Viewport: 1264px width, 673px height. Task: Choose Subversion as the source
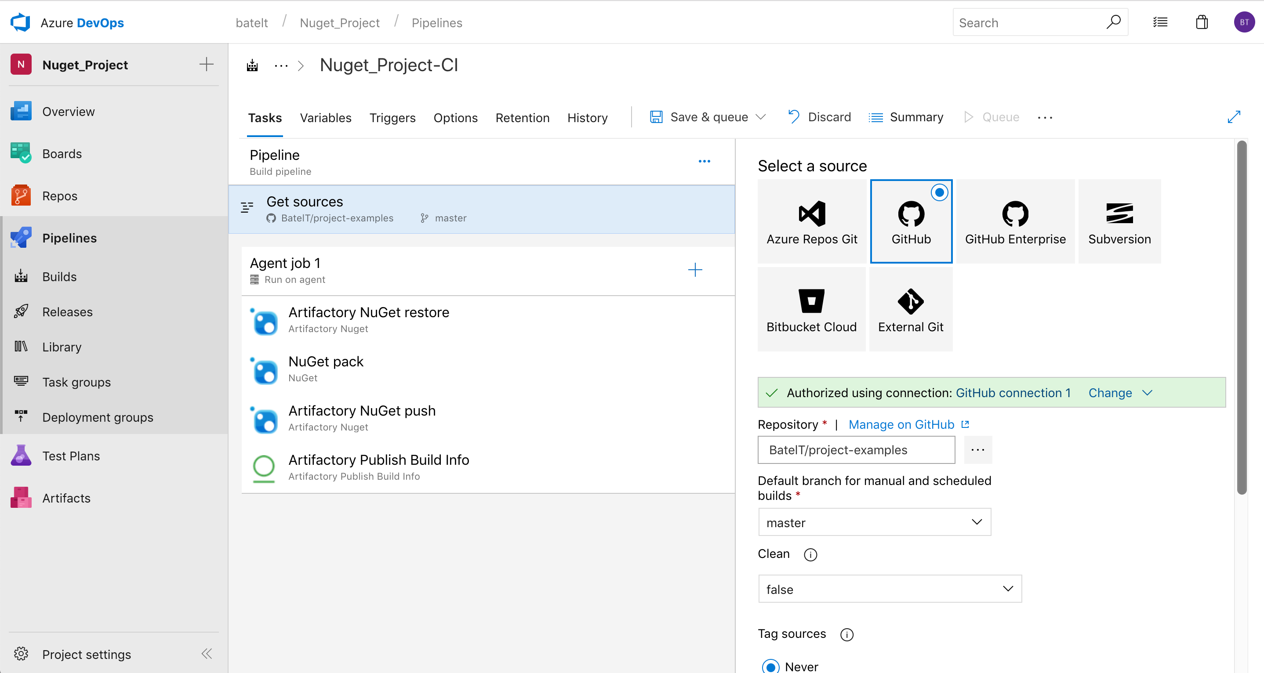1119,221
